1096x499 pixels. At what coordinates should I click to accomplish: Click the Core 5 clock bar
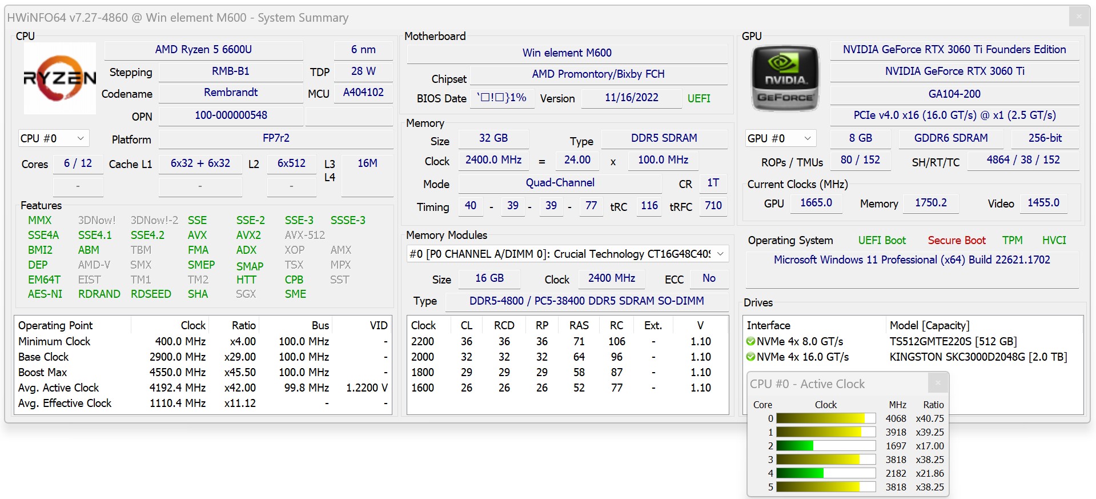click(x=826, y=487)
